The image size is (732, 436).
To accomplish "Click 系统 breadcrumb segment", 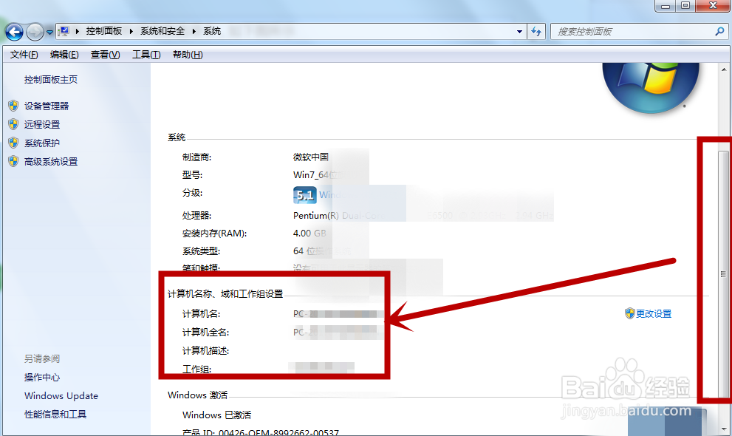I will click(x=212, y=31).
